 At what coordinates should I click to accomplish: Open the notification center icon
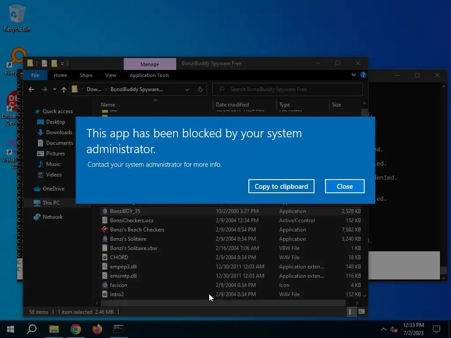436,329
